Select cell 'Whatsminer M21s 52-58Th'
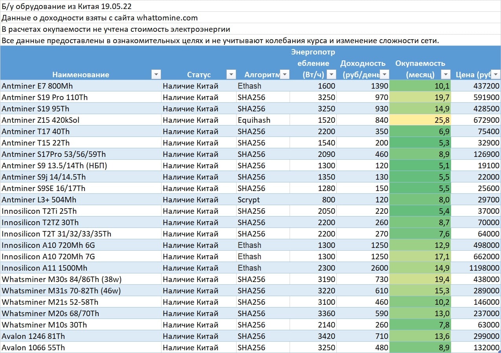Screen dimensions: 501x353 (81, 302)
